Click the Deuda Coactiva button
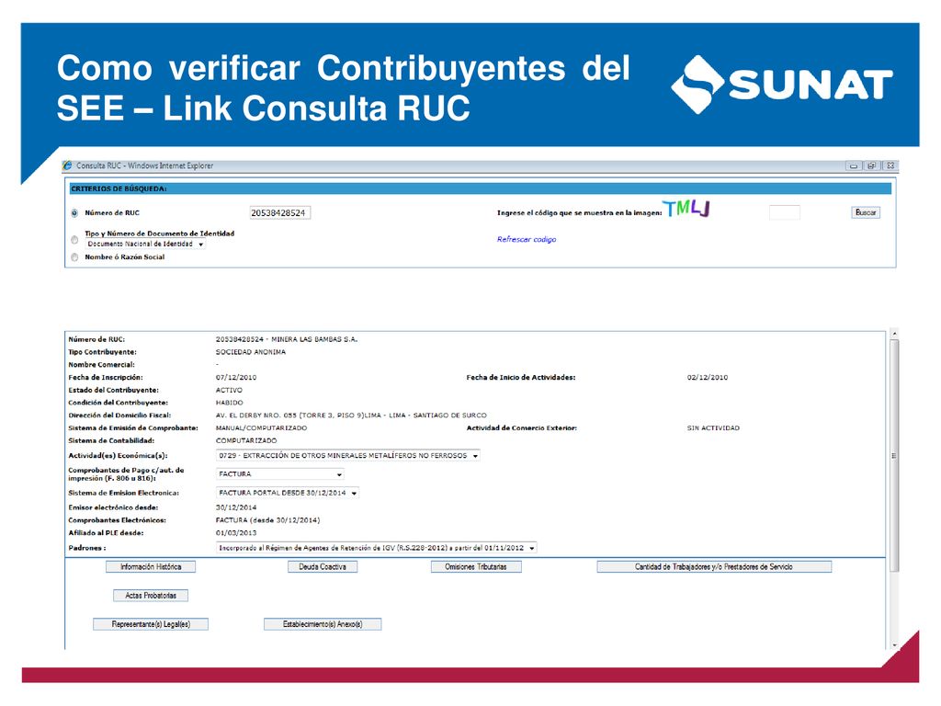The height and width of the screenshot is (706, 941). coord(323,566)
